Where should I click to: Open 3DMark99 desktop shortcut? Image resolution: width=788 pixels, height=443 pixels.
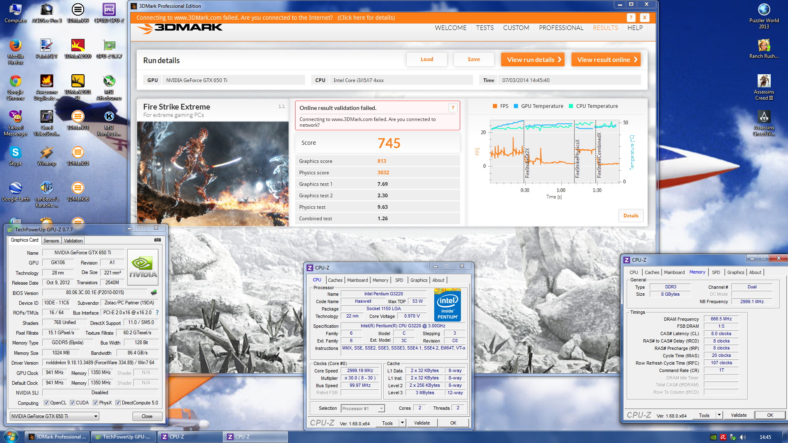coord(78,13)
